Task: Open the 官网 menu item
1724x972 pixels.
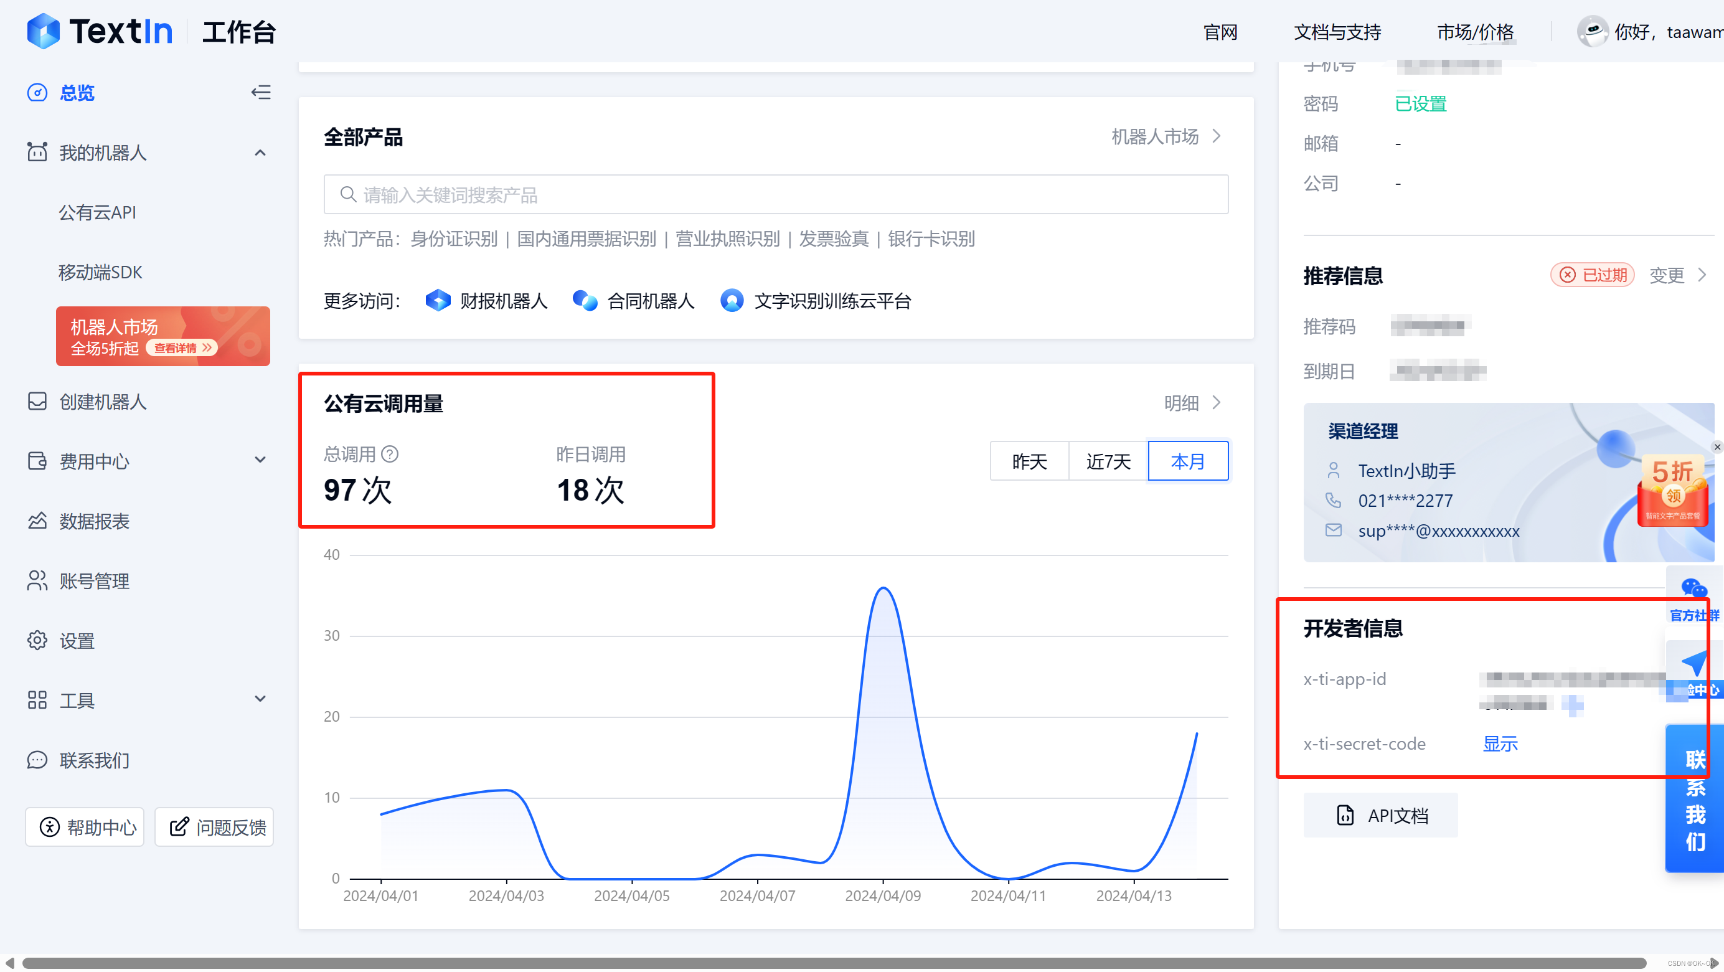Action: coord(1220,32)
